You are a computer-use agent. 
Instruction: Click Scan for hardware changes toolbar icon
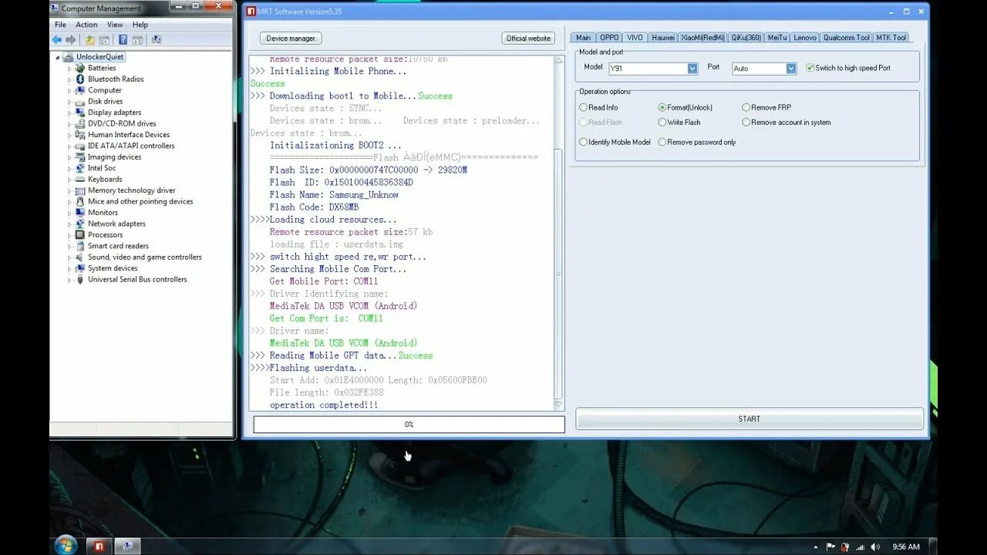pyautogui.click(x=157, y=40)
